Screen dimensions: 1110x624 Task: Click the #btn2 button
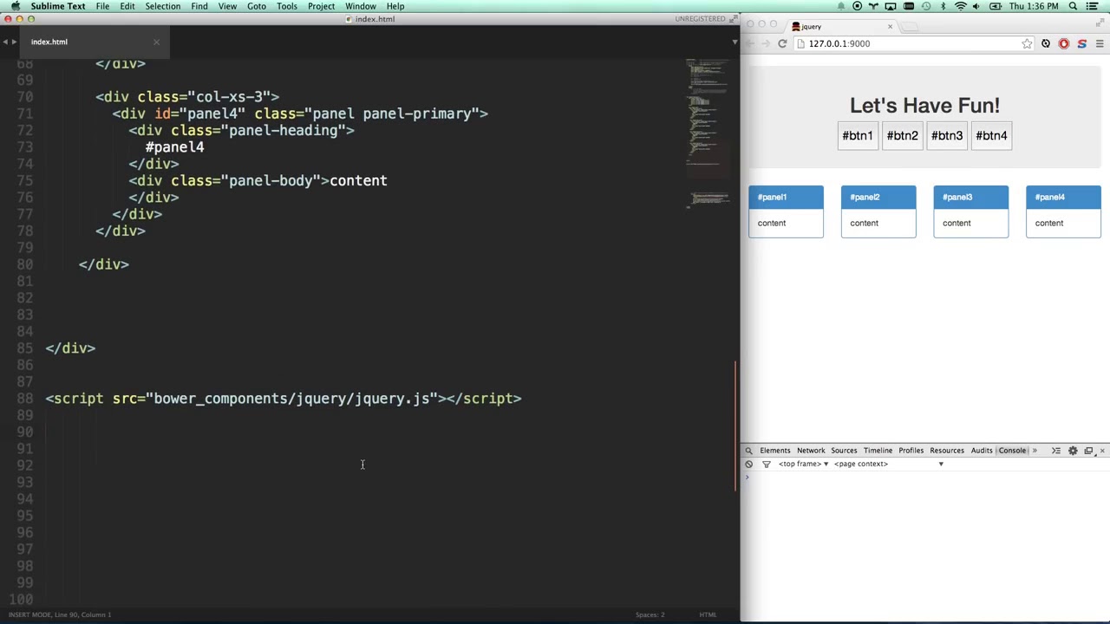902,135
